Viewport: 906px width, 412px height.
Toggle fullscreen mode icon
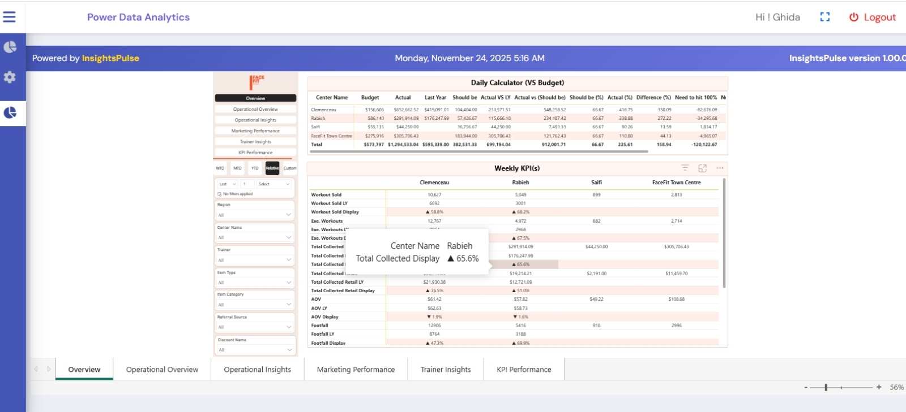824,17
